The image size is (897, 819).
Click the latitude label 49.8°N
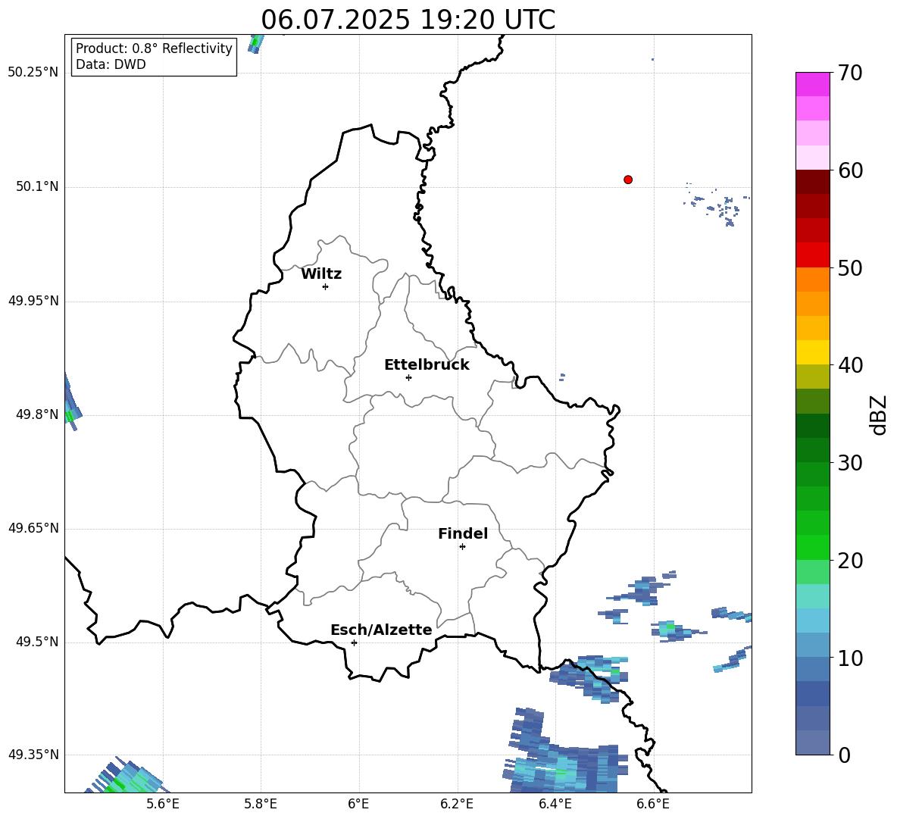pyautogui.click(x=37, y=414)
